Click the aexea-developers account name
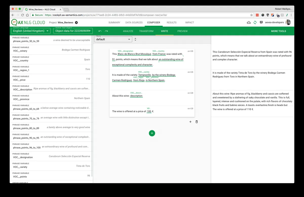Screen dimensions: 304x197 274,23
